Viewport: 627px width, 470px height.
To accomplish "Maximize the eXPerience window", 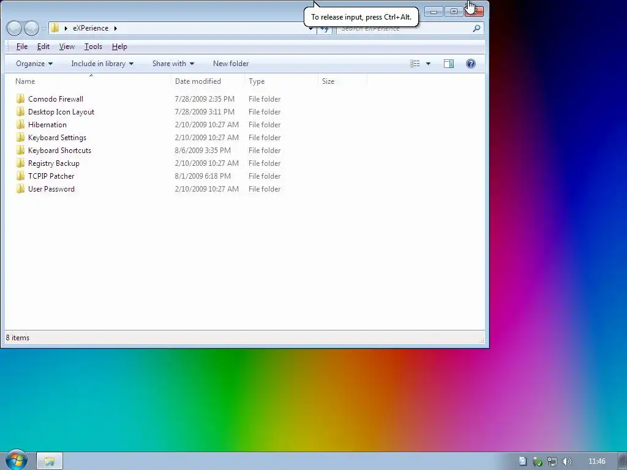I will pos(454,12).
